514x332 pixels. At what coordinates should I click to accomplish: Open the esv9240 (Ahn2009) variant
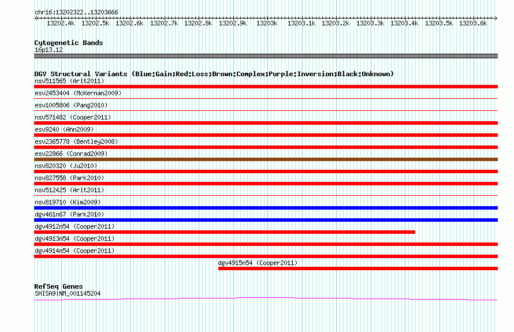[64, 129]
